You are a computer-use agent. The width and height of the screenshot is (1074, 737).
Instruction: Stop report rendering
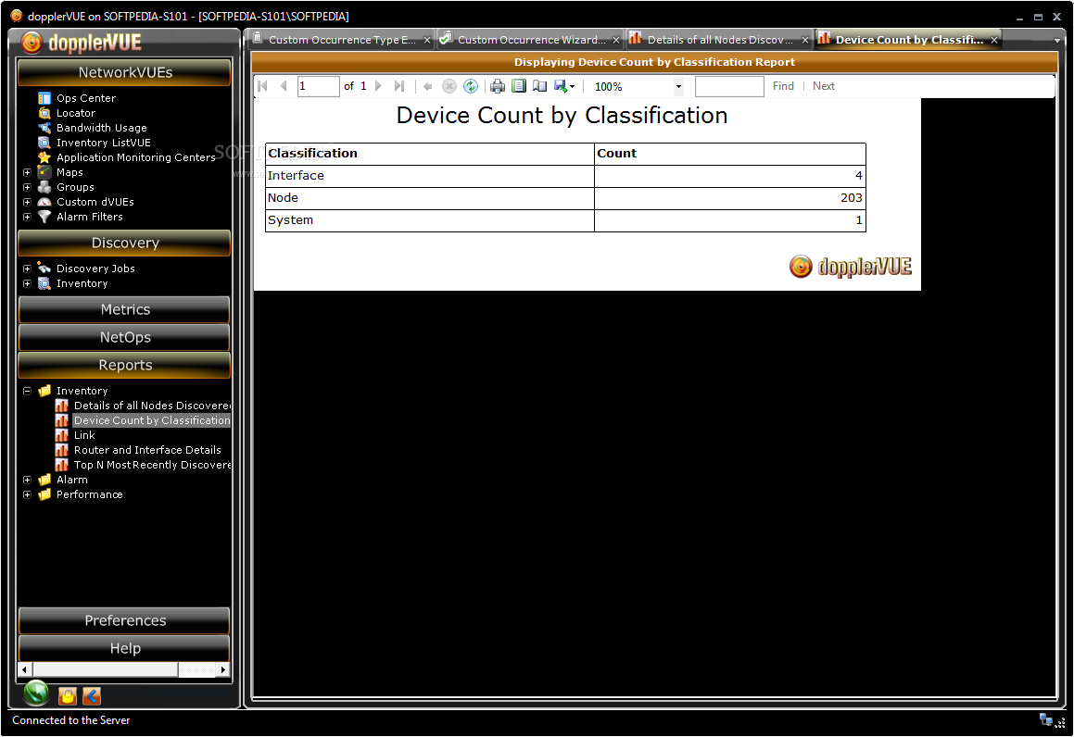tap(449, 86)
